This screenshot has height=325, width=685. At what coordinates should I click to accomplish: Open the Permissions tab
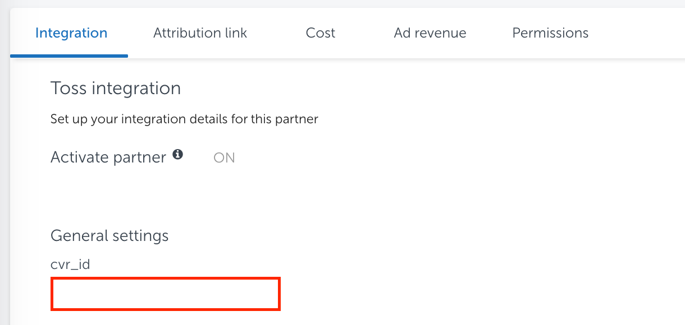tap(550, 33)
